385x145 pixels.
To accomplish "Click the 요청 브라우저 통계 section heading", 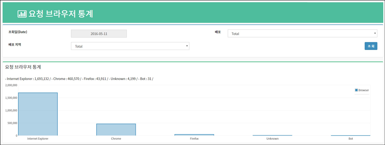I will 23,67.
